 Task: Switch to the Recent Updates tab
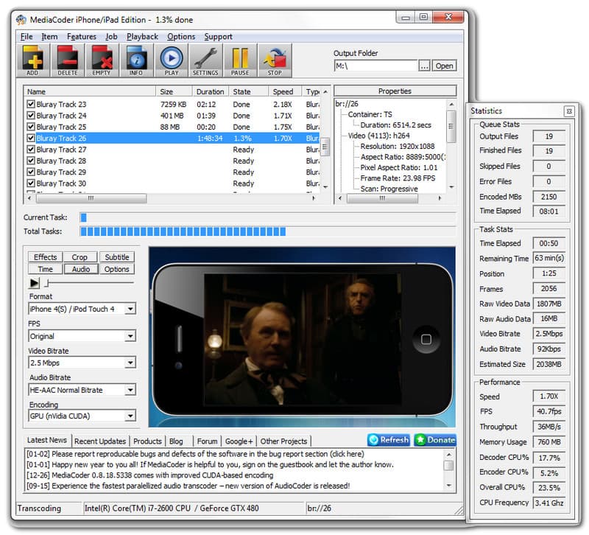pos(100,441)
